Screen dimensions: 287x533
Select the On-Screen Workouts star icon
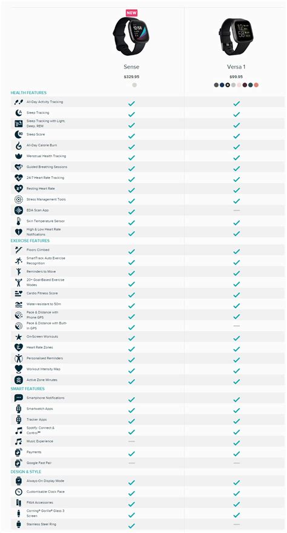[18, 337]
